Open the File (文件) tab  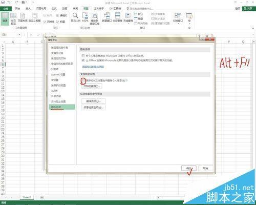coord(6,8)
